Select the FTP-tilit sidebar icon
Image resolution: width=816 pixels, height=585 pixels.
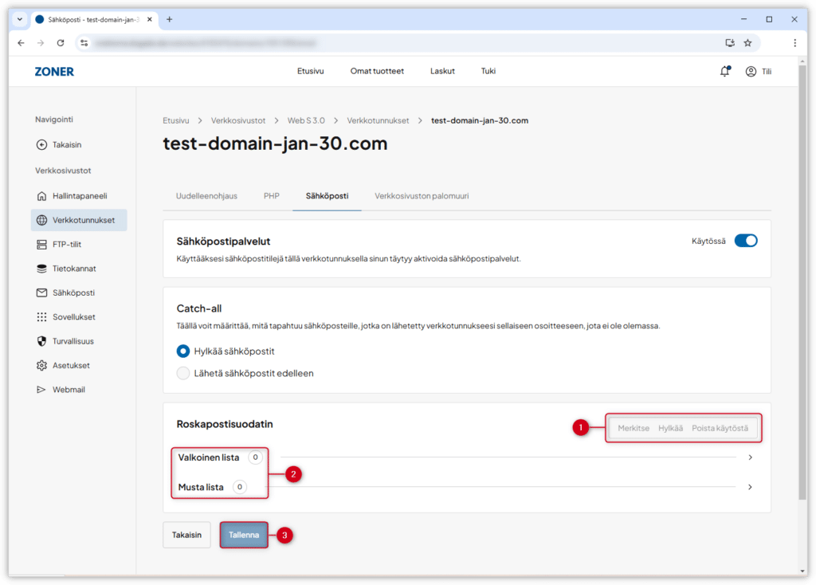pos(42,245)
